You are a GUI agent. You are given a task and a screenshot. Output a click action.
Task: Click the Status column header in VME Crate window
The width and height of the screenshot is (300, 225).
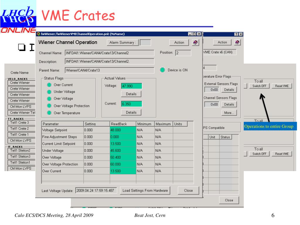[x=226, y=137]
